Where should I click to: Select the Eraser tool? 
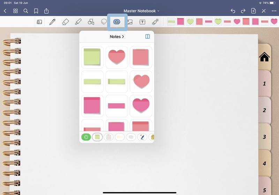point(65,22)
